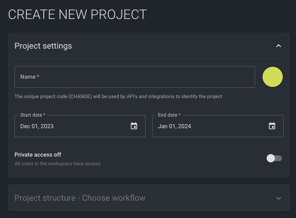Screen dimensions: 296x218
Task: Click the Name field's required asterisk label
Action: (x=38, y=77)
